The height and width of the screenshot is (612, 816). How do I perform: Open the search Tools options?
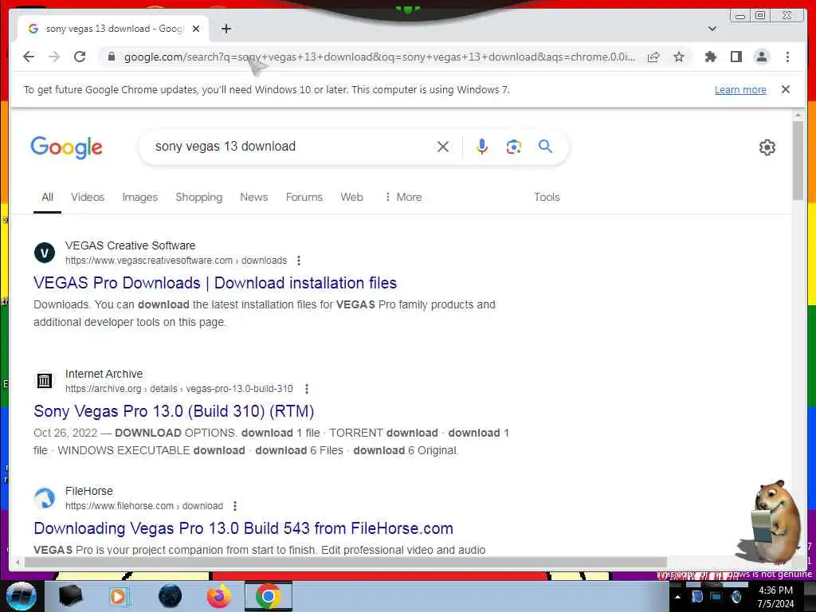[547, 198]
